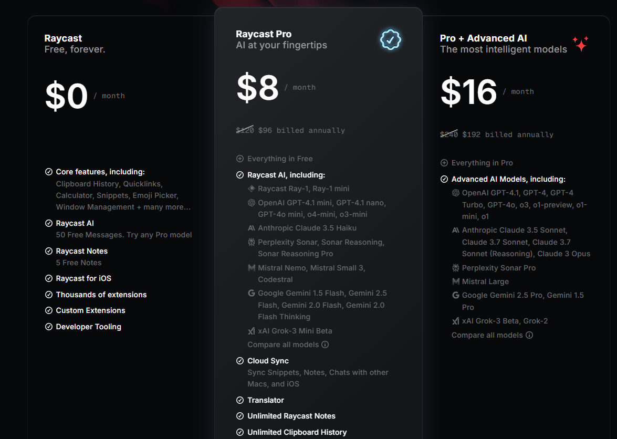Click the Perplexity Sonar Pro text
Viewport: 617px width, 439px height.
pos(498,268)
